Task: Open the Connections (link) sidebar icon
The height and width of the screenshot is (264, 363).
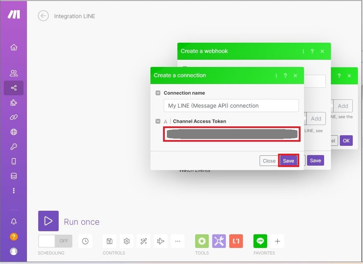Action: point(14,117)
